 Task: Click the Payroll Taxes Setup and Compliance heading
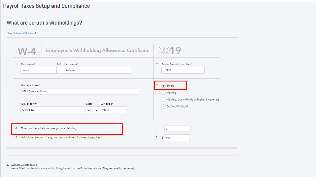46,6
